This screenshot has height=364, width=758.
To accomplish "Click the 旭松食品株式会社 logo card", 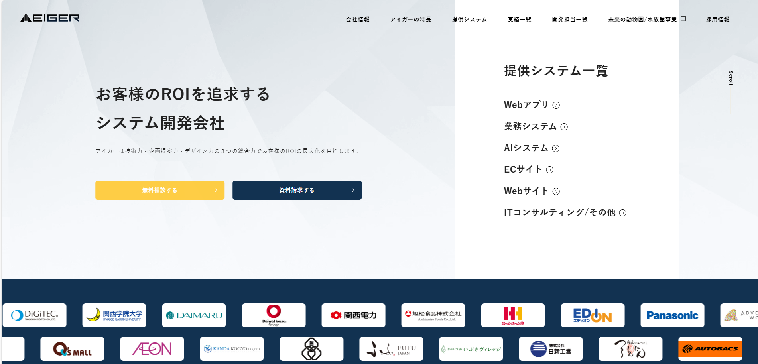I will pyautogui.click(x=433, y=315).
